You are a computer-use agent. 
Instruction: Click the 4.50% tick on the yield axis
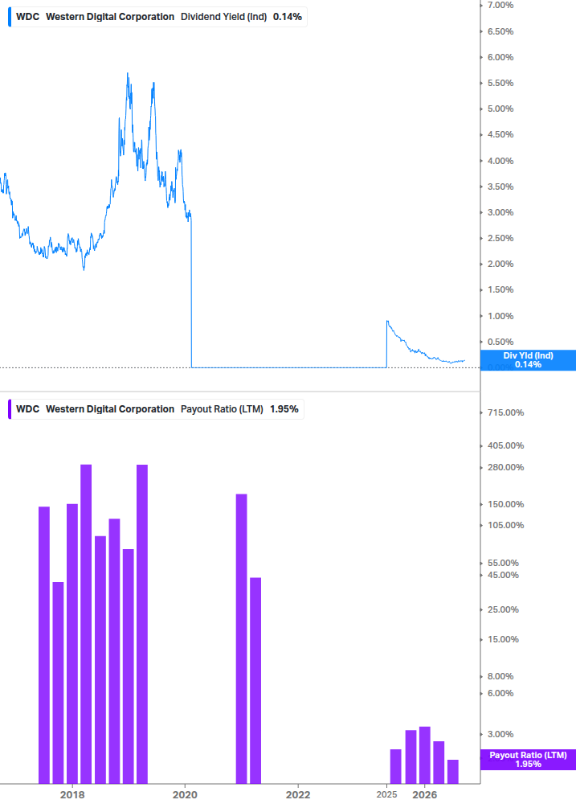(x=500, y=134)
